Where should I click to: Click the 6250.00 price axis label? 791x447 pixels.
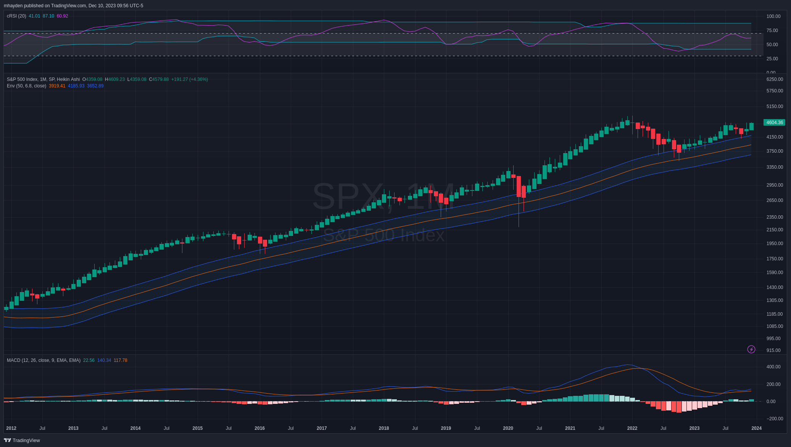(x=775, y=79)
